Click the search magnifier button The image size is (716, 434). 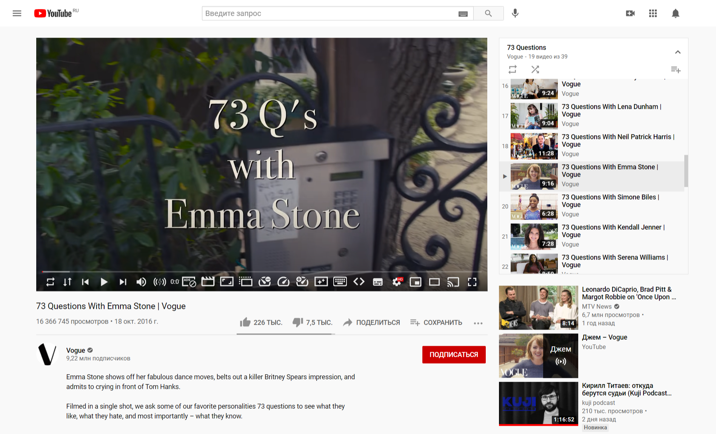488,14
